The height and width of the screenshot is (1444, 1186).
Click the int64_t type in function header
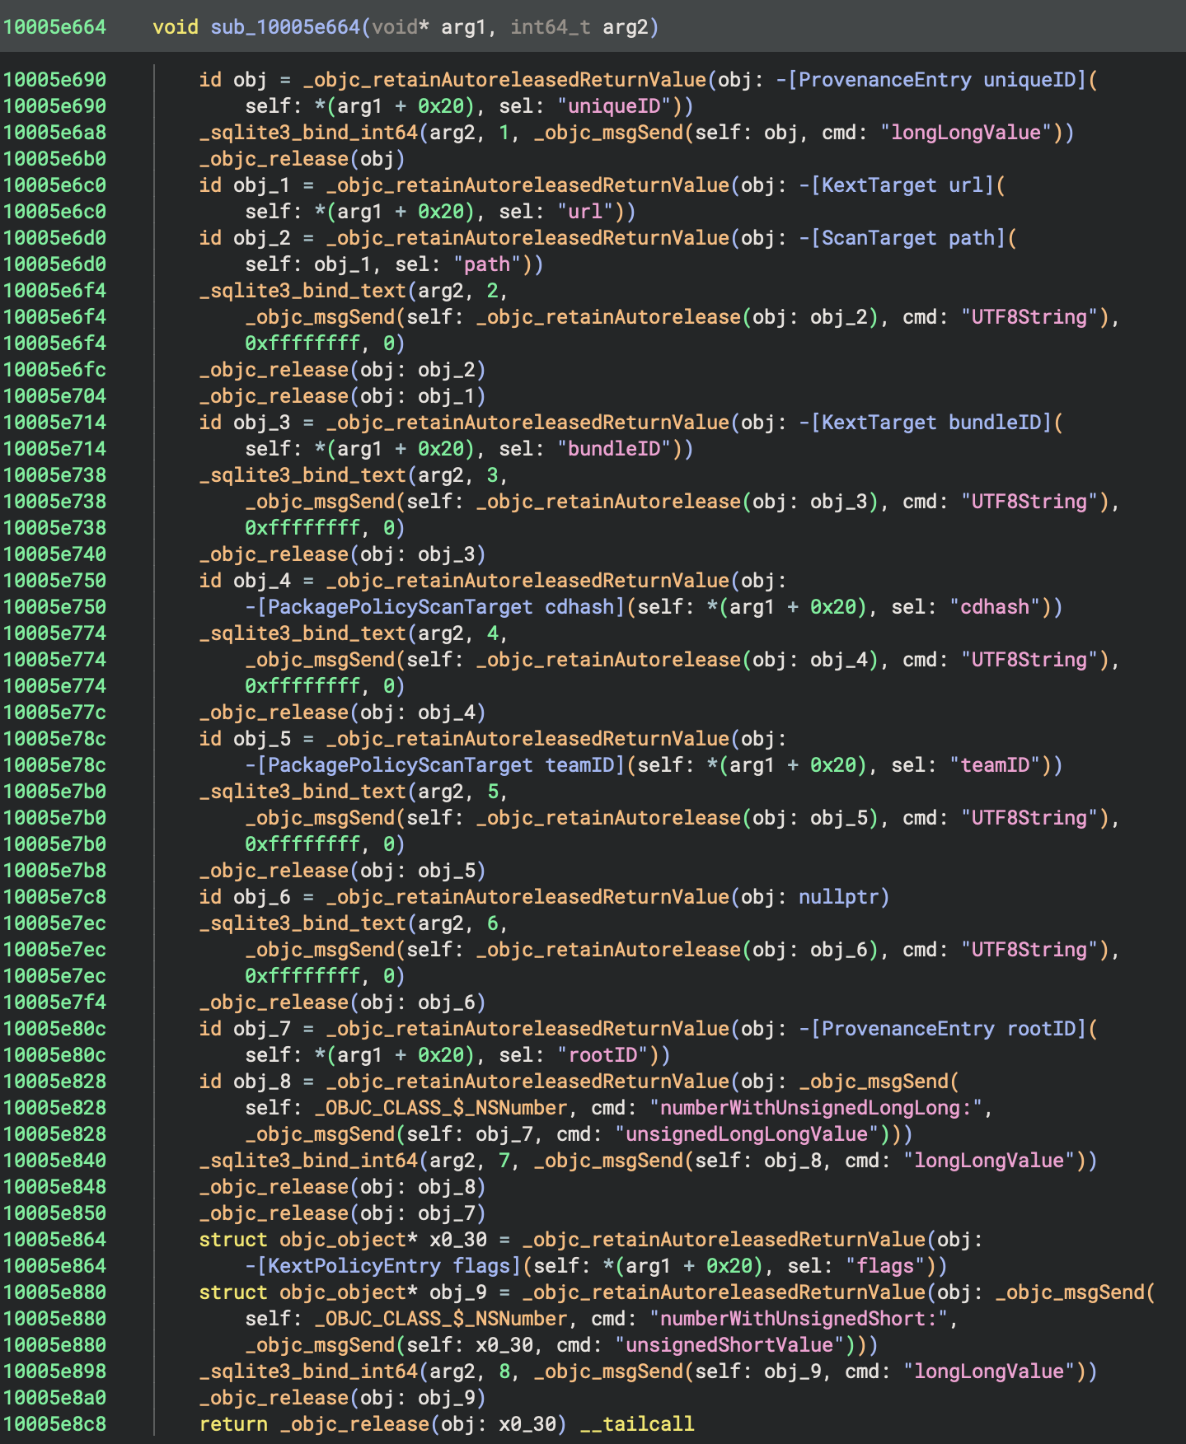[x=550, y=27]
